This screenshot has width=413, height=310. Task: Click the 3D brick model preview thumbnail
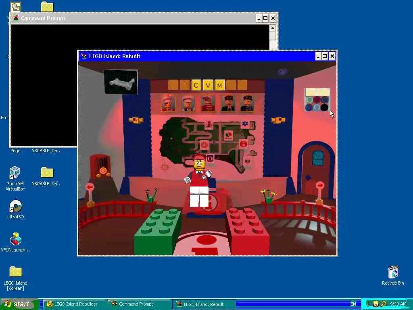121,82
